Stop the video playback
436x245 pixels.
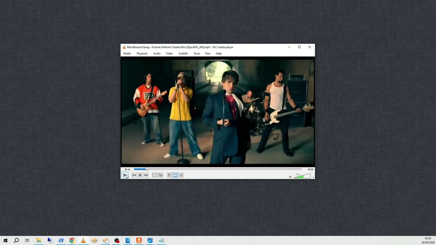point(140,175)
